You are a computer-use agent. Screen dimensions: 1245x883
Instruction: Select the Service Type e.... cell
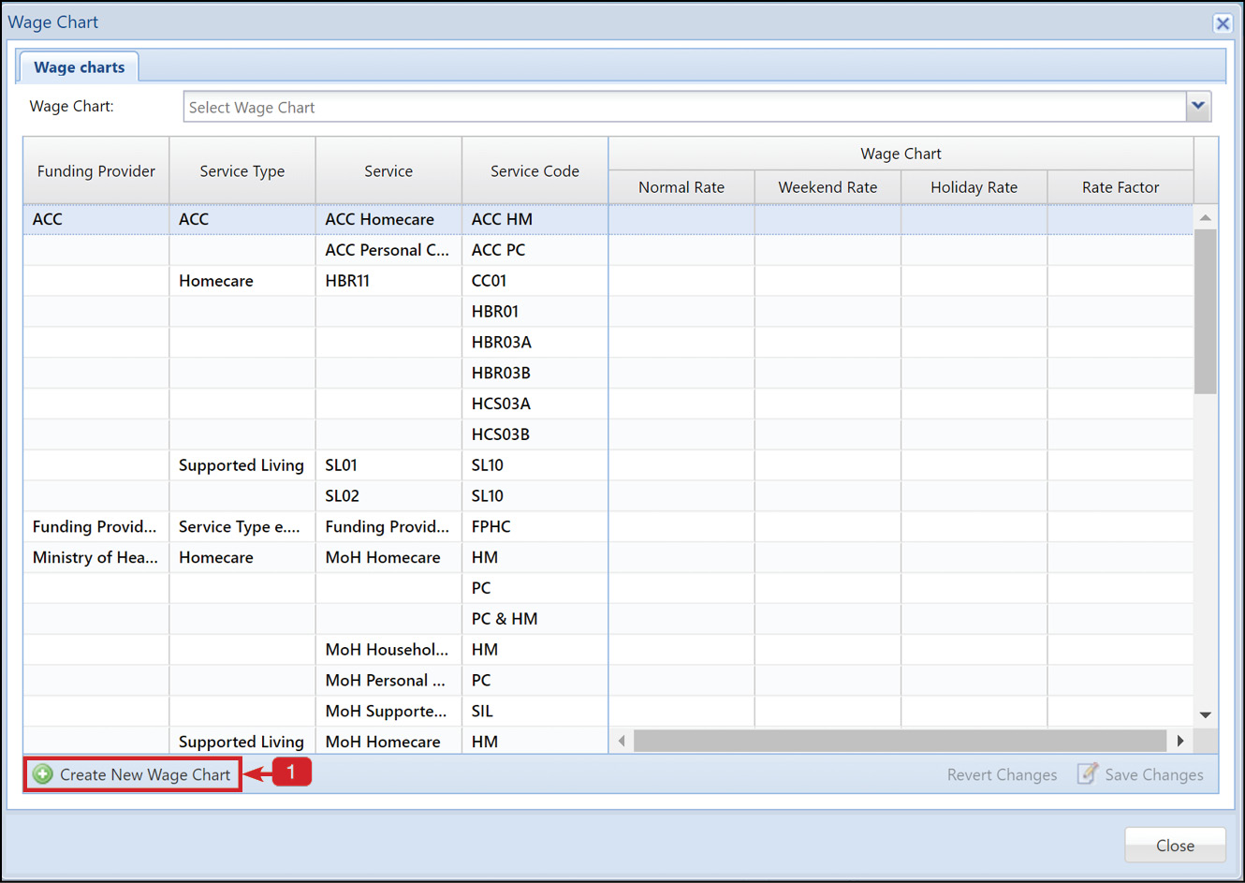(x=242, y=526)
